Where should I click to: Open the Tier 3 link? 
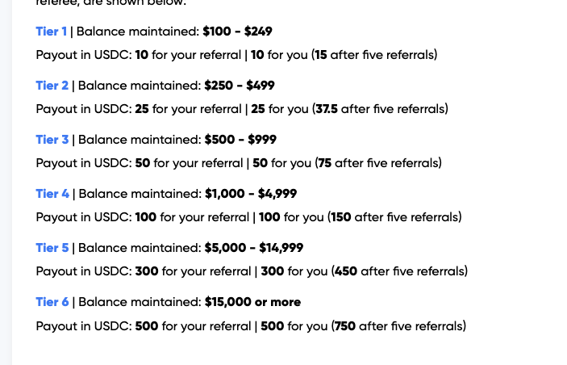[x=52, y=140]
